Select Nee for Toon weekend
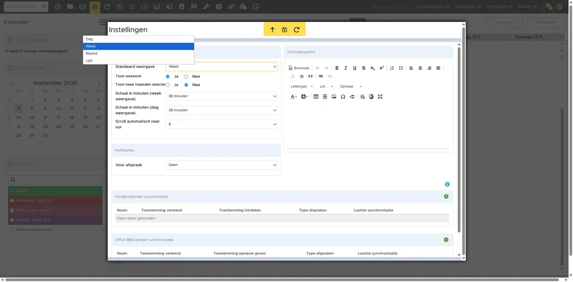This screenshot has height=282, width=573. (186, 76)
